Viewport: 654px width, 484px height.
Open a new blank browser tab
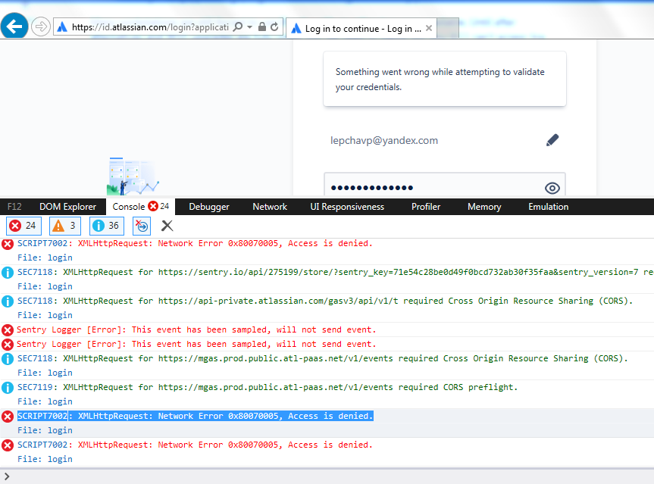(448, 28)
